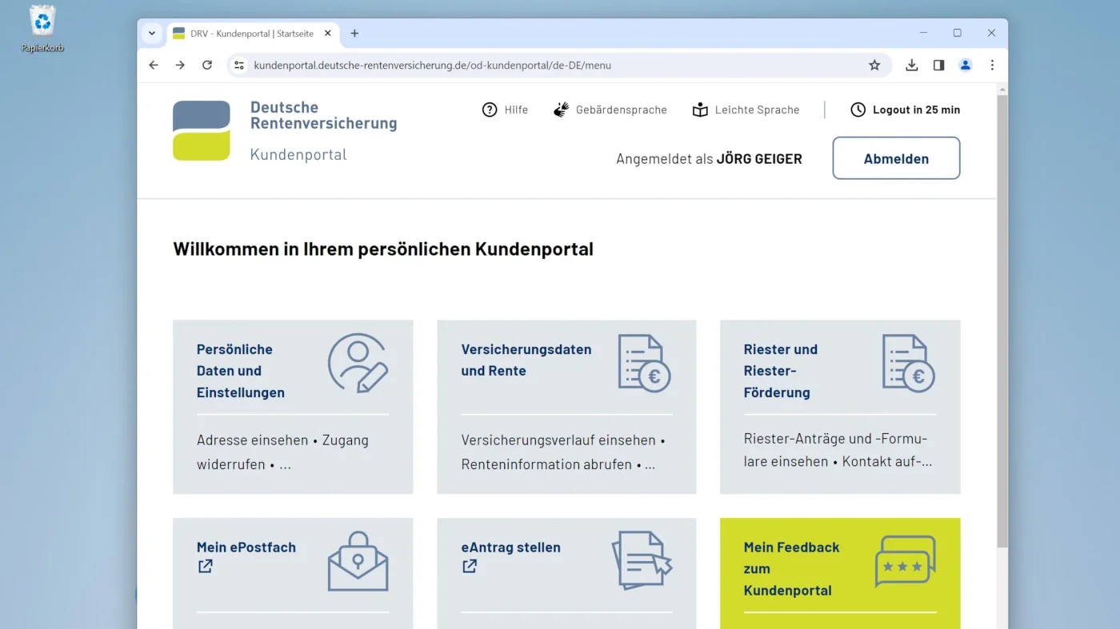The height and width of the screenshot is (629, 1120).
Task: Open Riester und Riester-Förderung heading
Action: 781,371
